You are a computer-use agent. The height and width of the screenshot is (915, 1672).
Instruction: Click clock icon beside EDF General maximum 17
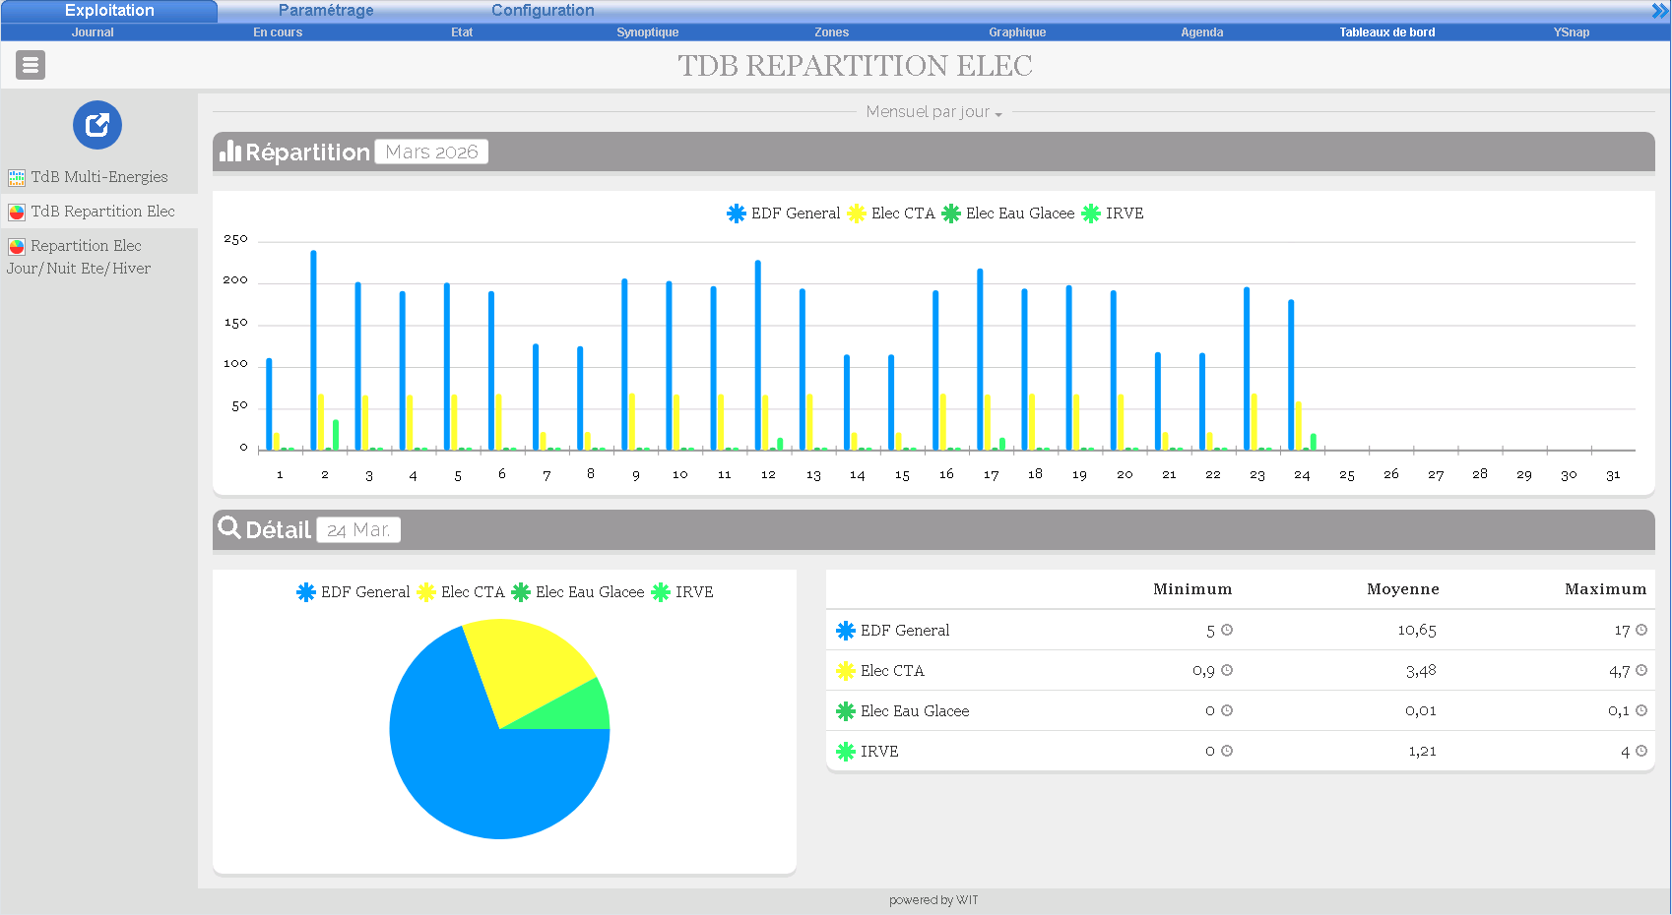click(x=1641, y=630)
